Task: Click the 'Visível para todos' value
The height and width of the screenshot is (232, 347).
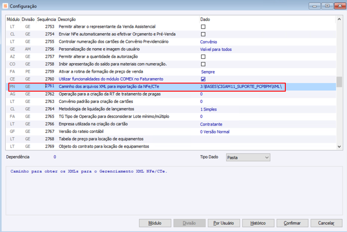Action: pos(216,50)
